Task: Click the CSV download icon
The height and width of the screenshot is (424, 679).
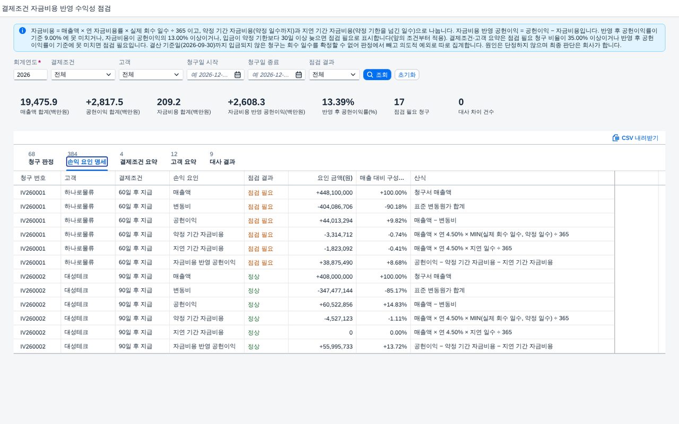Action: tap(616, 138)
